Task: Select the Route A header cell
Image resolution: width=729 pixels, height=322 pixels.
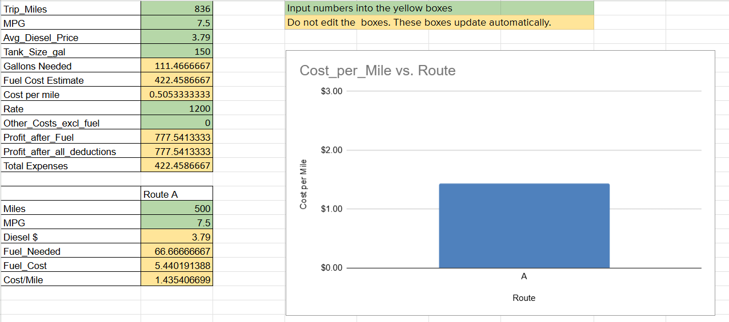Action: coord(177,194)
